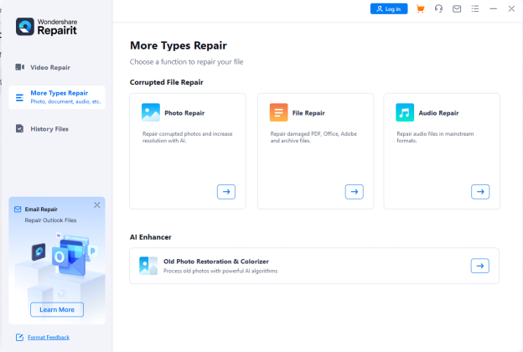Click 'Repair audio files in mainstream formats' description
This screenshot has height=352, width=523.
coord(435,137)
